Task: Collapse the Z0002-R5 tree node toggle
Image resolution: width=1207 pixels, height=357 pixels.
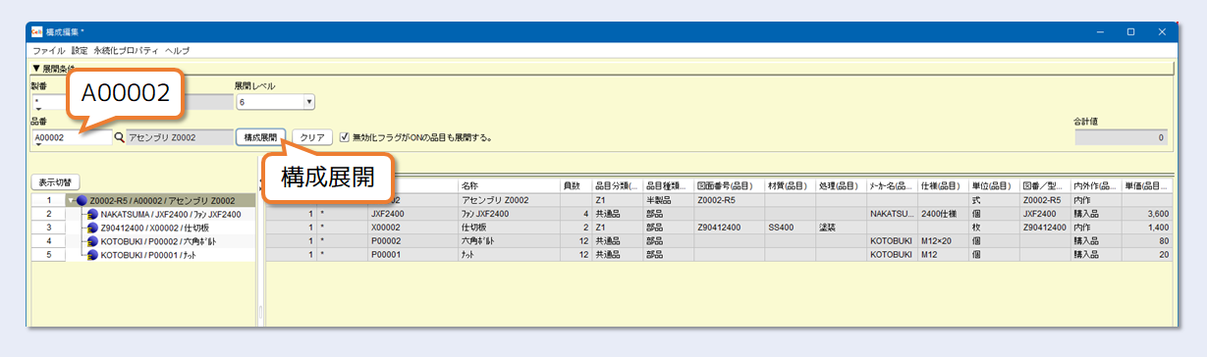Action: [71, 200]
